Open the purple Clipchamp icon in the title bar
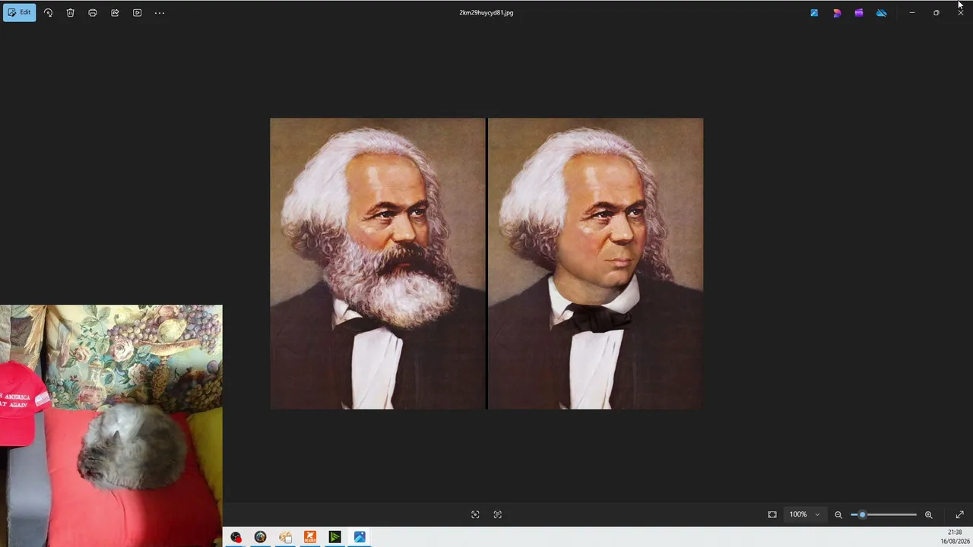973x547 pixels. coord(859,13)
